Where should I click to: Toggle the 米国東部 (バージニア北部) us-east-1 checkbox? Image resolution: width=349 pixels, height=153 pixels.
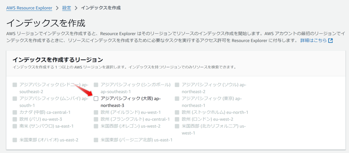[96, 140]
